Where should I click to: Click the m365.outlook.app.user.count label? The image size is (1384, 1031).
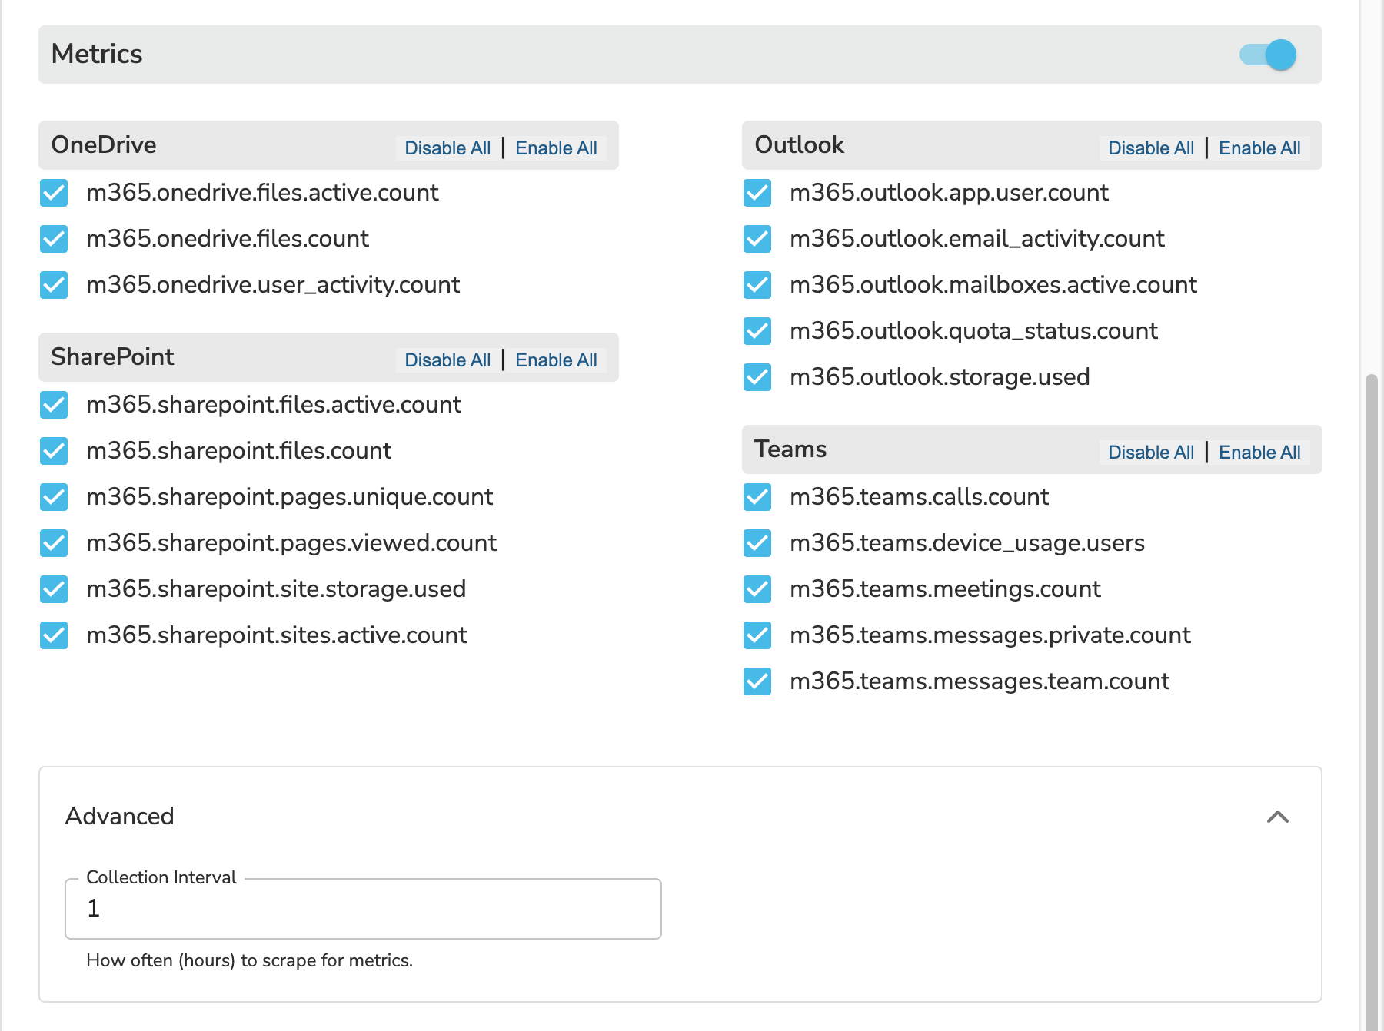pyautogui.click(x=949, y=193)
